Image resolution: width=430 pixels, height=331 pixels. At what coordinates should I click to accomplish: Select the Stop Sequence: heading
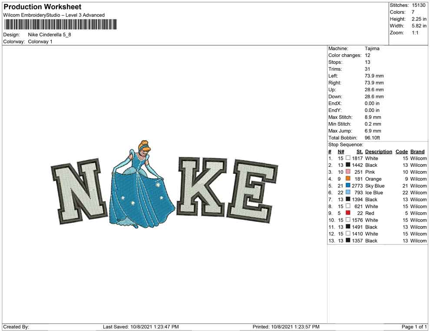(x=346, y=145)
